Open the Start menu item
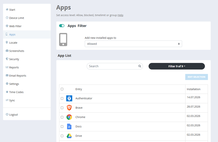The width and height of the screenshot is (218, 142). coord(27,10)
